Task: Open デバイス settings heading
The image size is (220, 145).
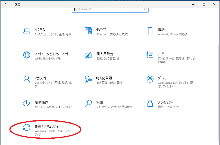Action: [x=101, y=30]
